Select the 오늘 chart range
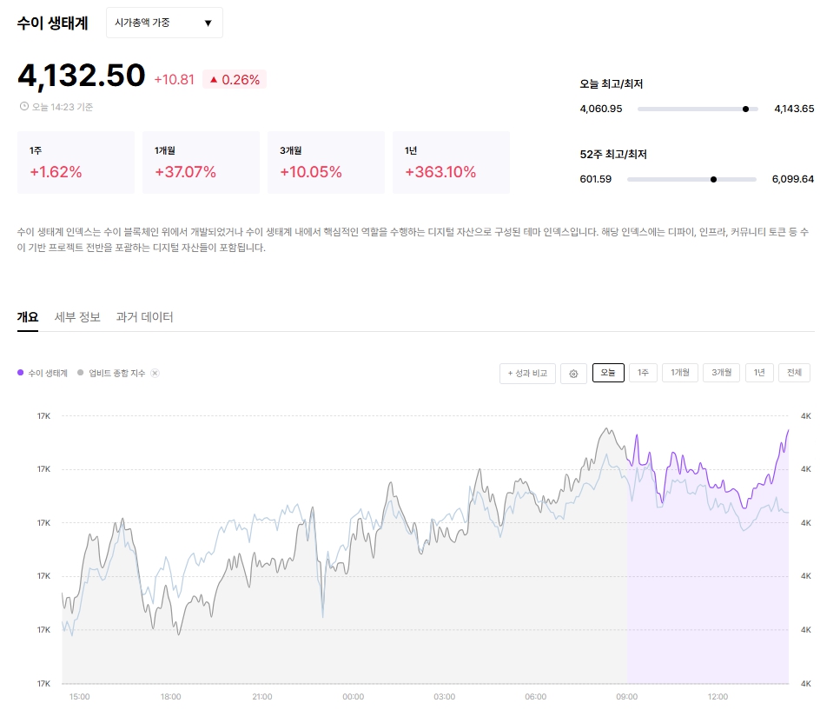 coord(608,373)
